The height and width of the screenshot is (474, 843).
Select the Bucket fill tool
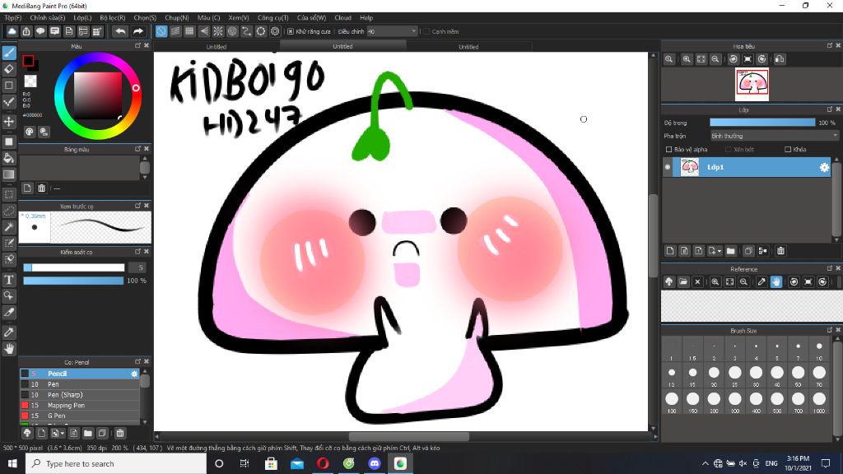tap(9, 158)
